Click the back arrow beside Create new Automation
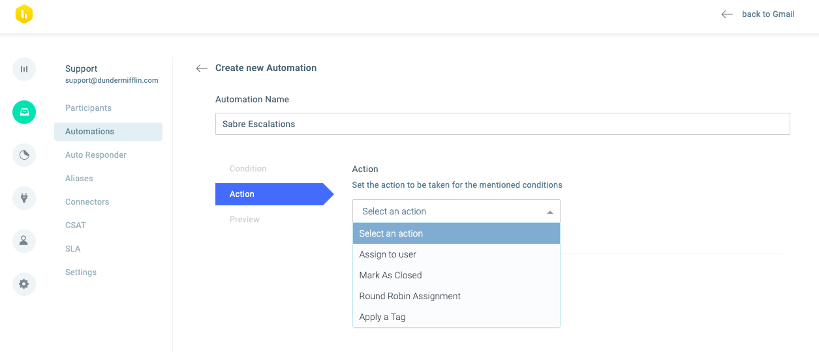The image size is (819, 352). (x=202, y=68)
